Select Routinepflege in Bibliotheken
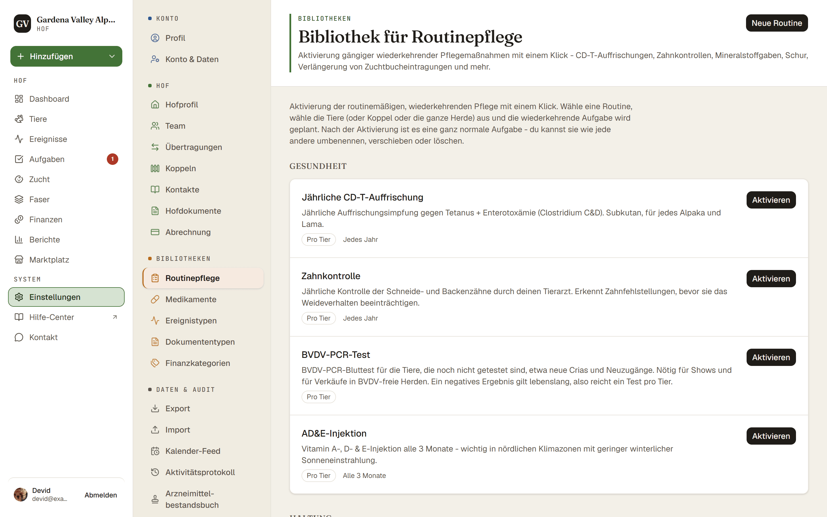827x517 pixels. (203, 278)
